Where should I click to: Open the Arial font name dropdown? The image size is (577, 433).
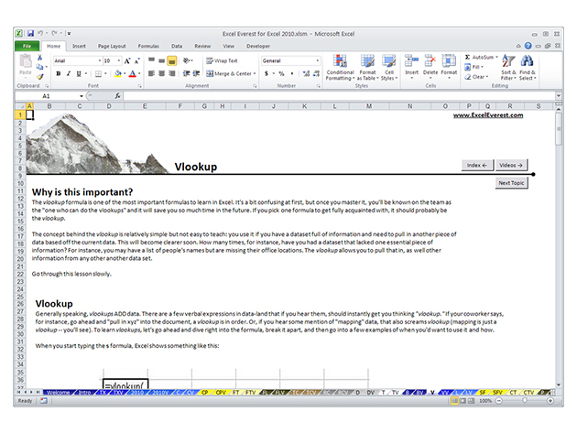99,60
